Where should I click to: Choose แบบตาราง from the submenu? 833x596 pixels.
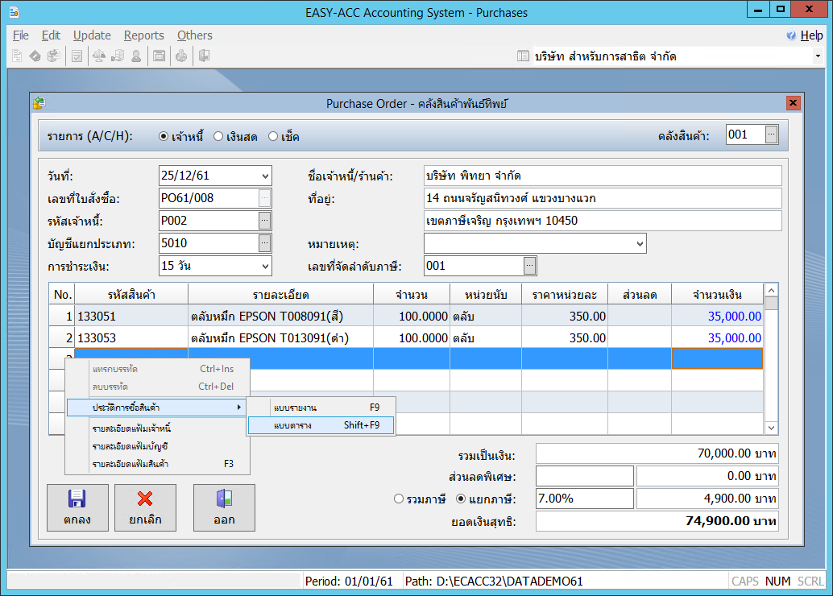pos(321,424)
